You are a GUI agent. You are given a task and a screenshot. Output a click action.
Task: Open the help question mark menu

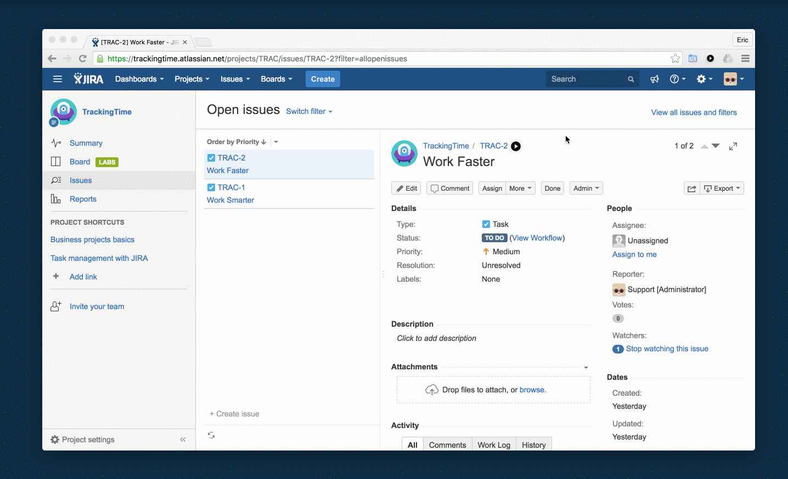tap(678, 79)
